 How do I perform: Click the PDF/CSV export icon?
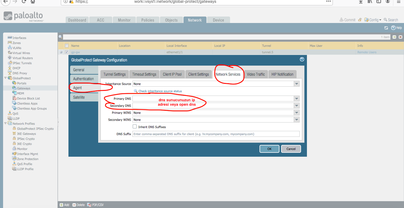89,205
